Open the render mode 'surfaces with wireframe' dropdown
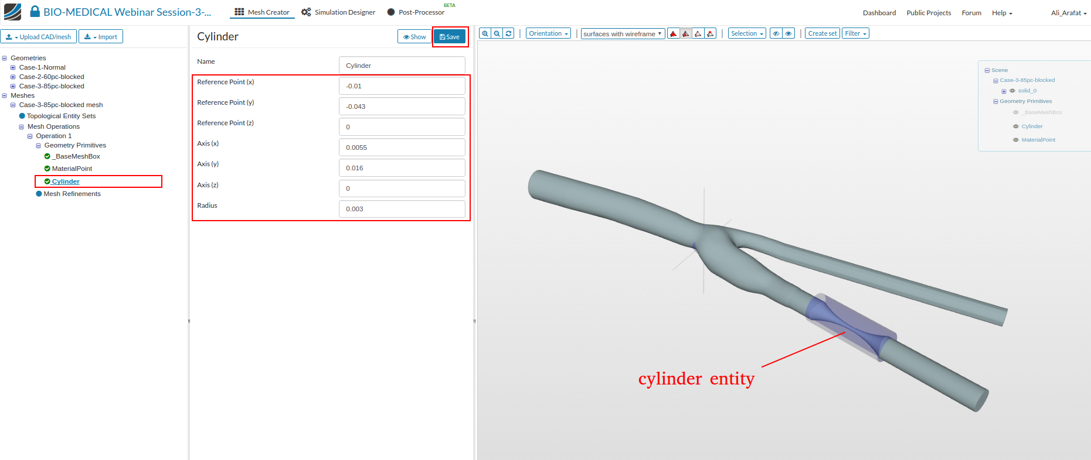Screen dimensions: 1091x460 623,33
